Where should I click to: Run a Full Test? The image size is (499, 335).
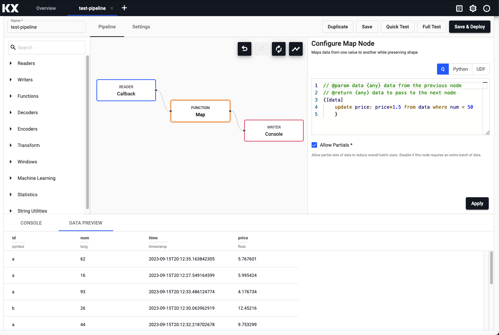(432, 27)
